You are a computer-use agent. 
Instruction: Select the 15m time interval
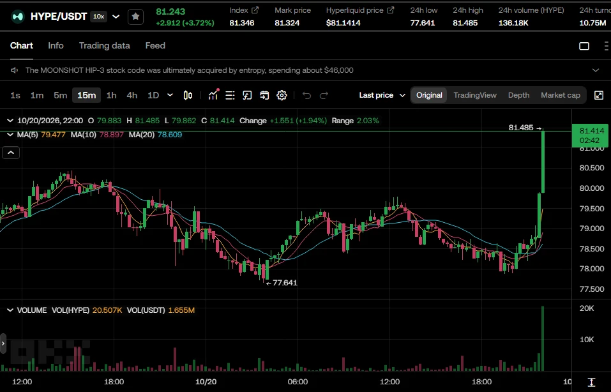(86, 95)
